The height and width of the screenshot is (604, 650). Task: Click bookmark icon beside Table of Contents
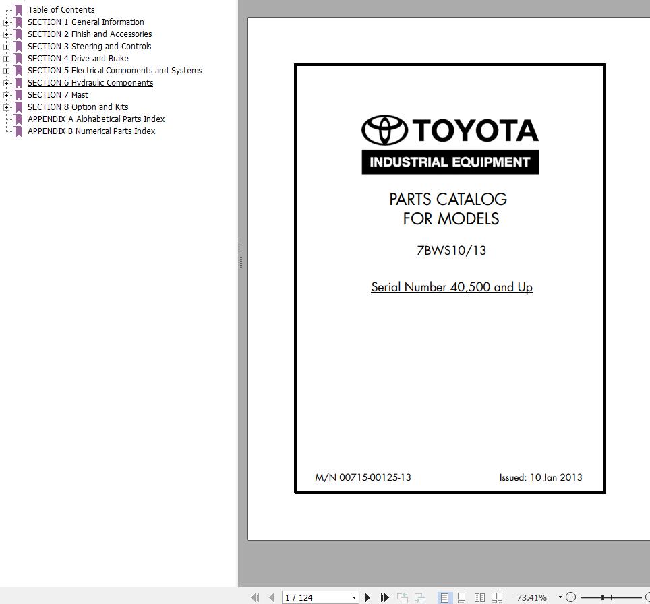tap(18, 10)
